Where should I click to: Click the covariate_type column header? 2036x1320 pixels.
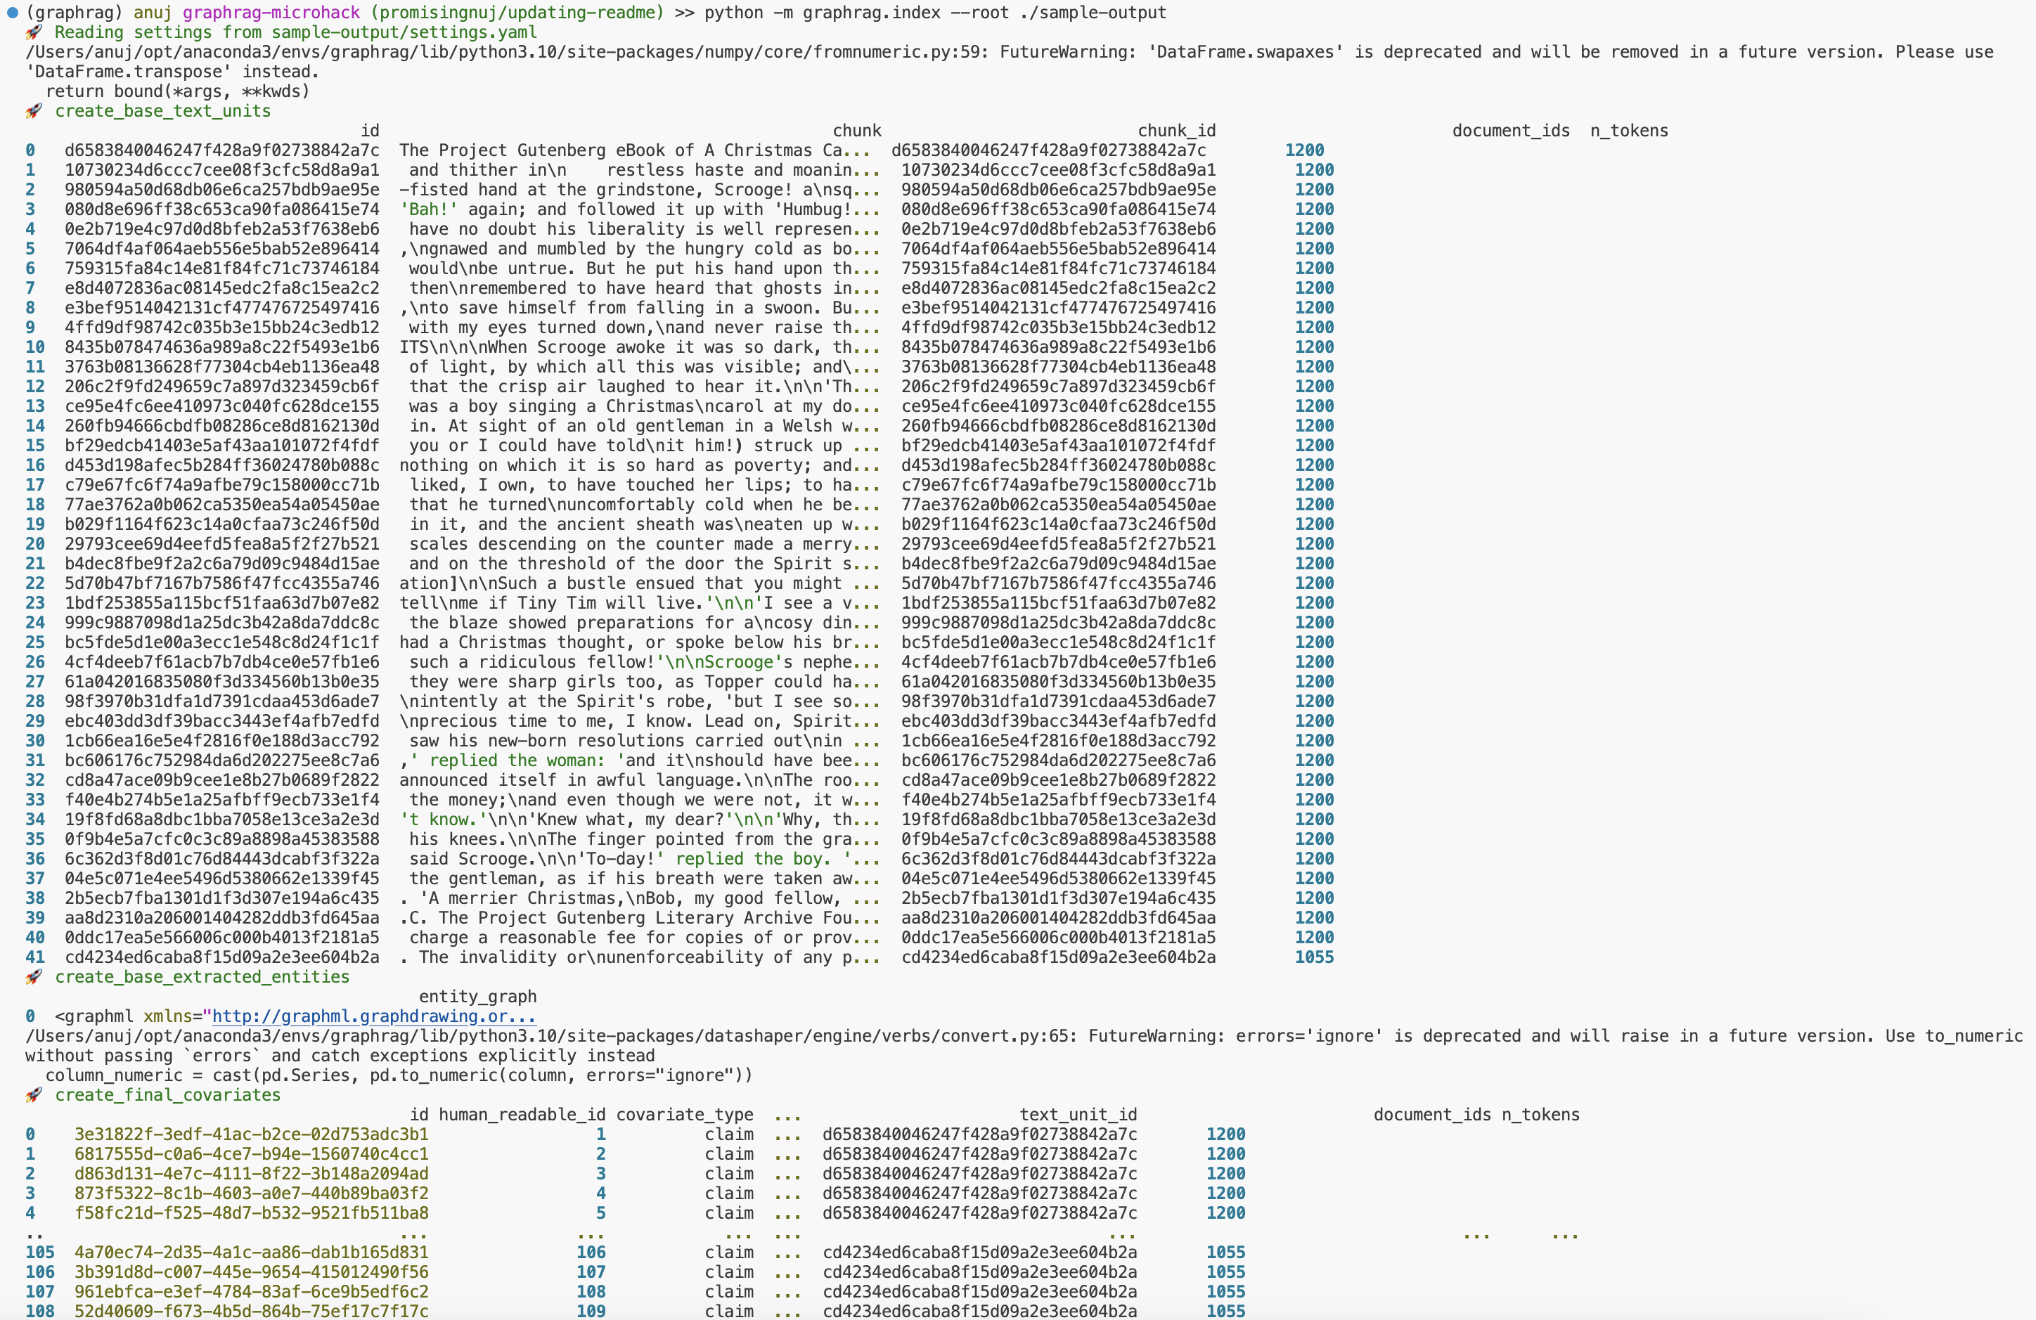(684, 1115)
